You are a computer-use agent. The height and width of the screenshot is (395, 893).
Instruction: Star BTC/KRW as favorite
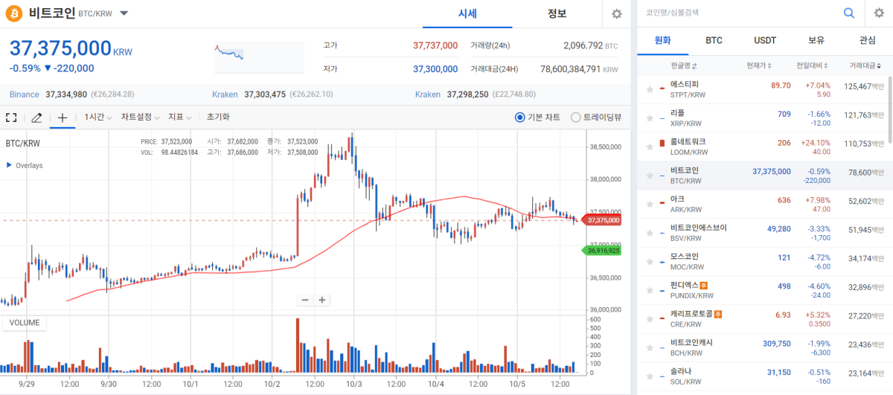(x=650, y=175)
